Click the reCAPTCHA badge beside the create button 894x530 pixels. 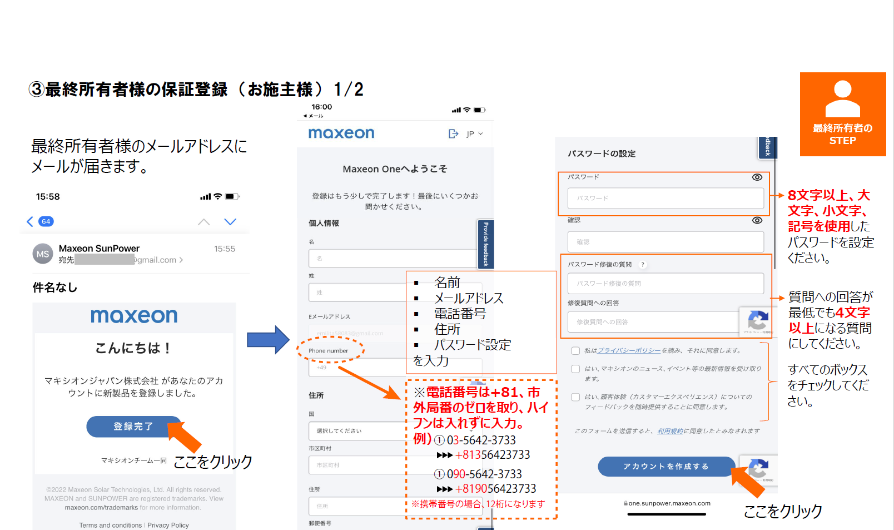pos(758,469)
